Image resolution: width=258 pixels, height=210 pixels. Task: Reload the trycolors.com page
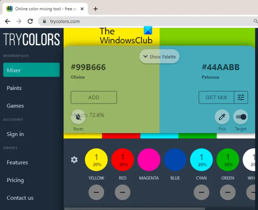[30, 21]
